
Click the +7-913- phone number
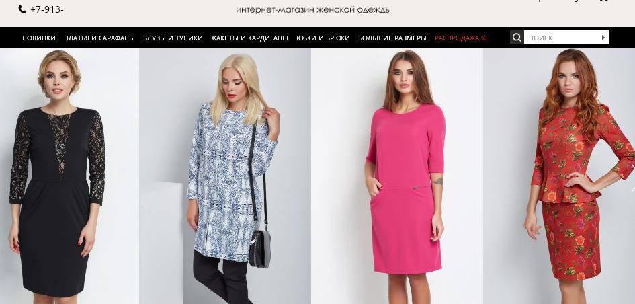[x=46, y=9]
